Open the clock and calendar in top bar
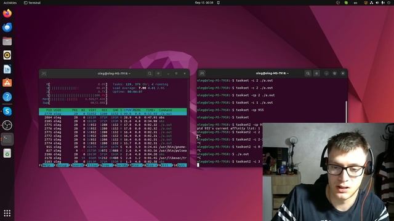 [204, 2]
